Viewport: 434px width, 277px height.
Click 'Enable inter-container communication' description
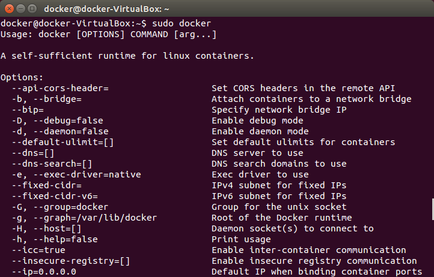pyautogui.click(x=308, y=250)
